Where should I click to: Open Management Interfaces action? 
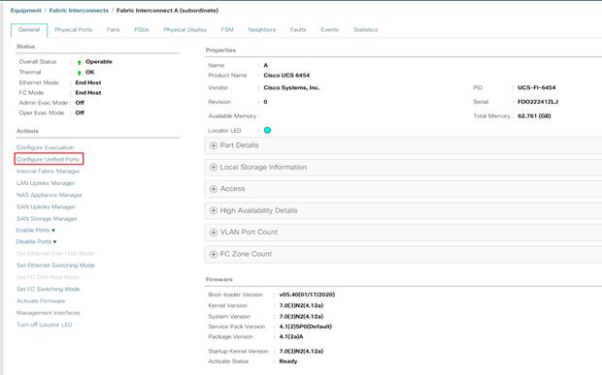click(x=49, y=313)
